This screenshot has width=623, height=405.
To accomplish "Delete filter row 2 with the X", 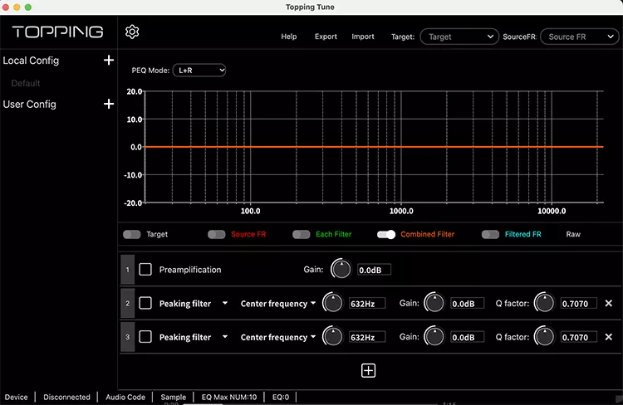I will pyautogui.click(x=608, y=304).
